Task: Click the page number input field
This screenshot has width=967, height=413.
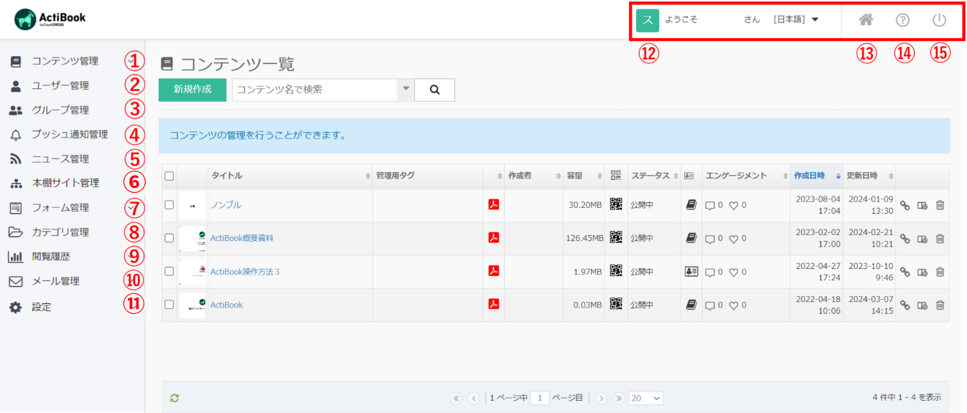Action: [x=540, y=398]
